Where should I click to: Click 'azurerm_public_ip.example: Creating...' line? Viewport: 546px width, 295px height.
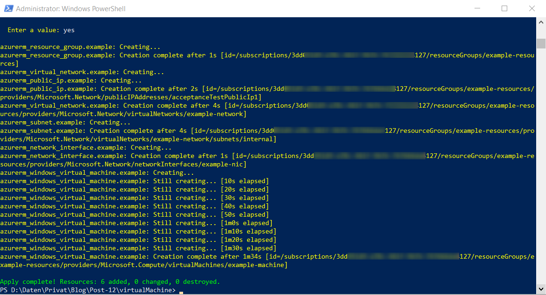71,80
